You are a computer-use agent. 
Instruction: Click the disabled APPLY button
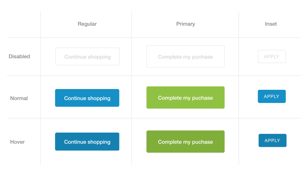272,57
